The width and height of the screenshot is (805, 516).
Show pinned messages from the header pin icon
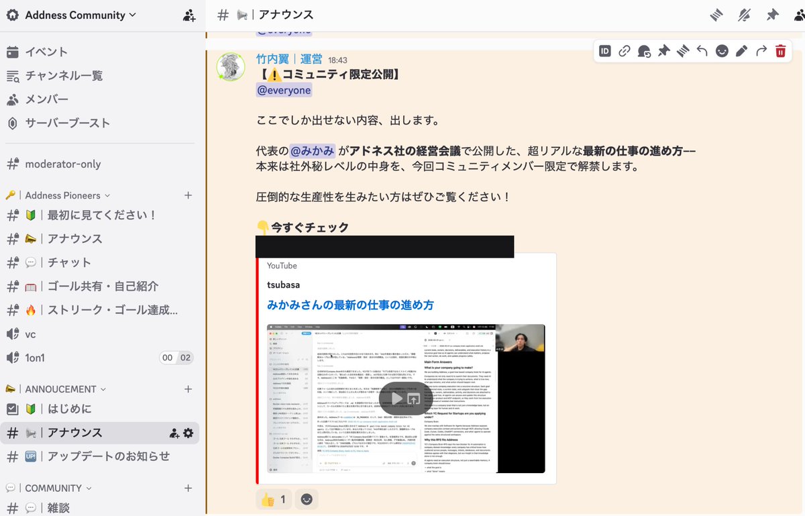[x=771, y=15]
